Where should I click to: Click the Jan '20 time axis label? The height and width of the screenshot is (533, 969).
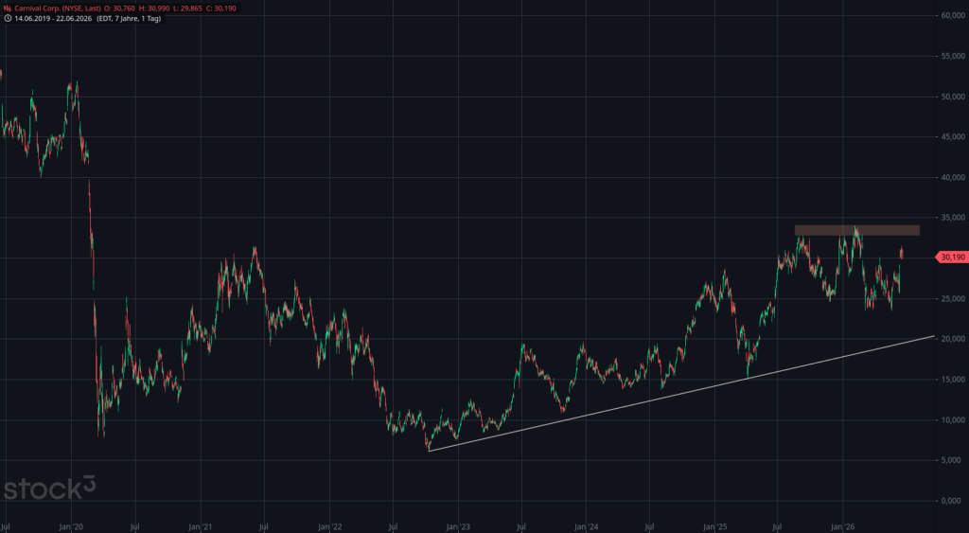(71, 527)
